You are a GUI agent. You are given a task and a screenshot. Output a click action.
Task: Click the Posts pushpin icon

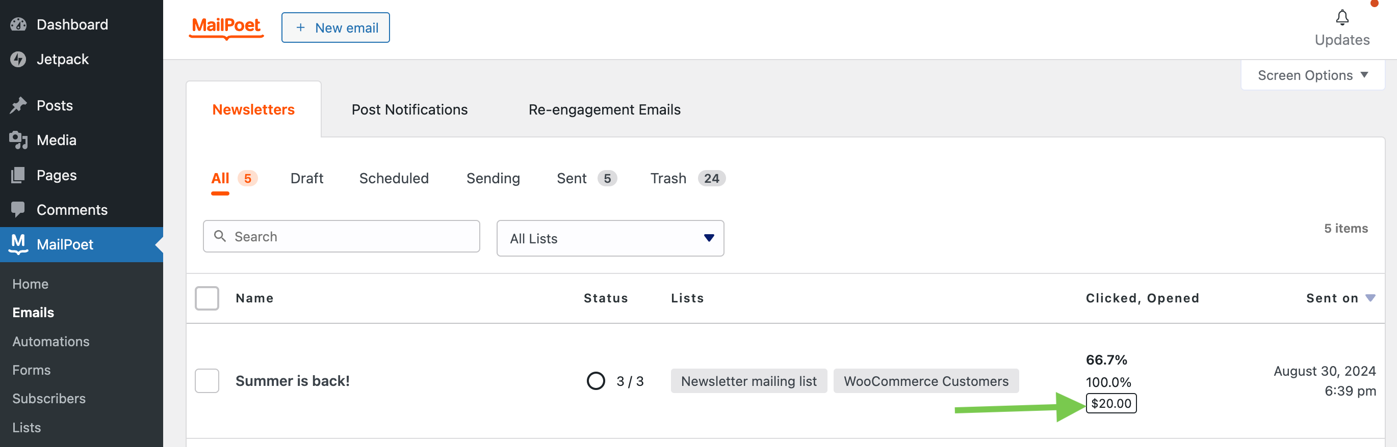click(18, 105)
